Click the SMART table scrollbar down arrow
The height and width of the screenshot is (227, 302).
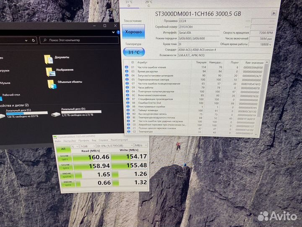coord(256,134)
